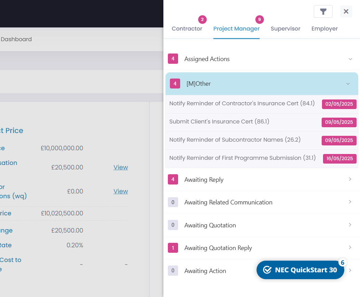Open the Supervisor tab
Screen dimensions: 360x297
coord(285,29)
